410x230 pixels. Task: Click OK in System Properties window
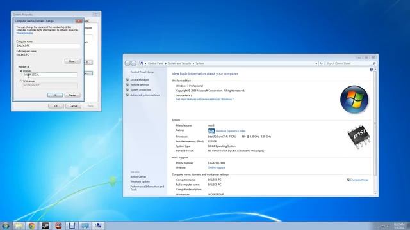tap(56, 106)
